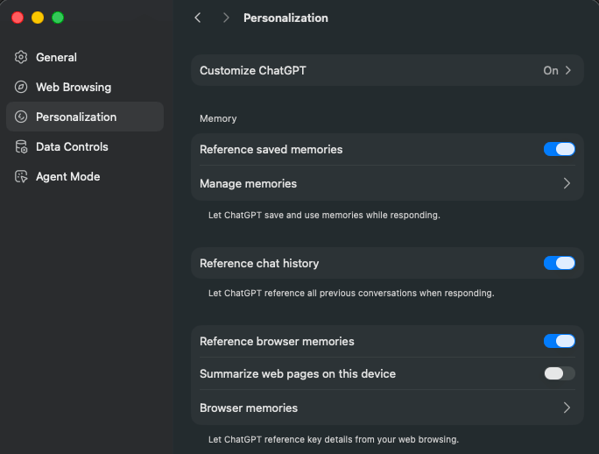599x454 pixels.
Task: Disable the Reference saved memories toggle
Action: [559, 149]
